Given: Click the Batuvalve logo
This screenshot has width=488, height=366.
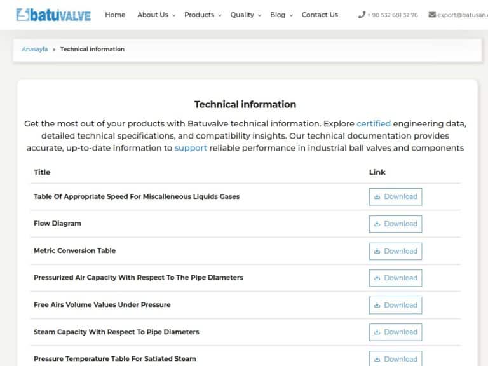Looking at the screenshot, I should click(x=53, y=15).
